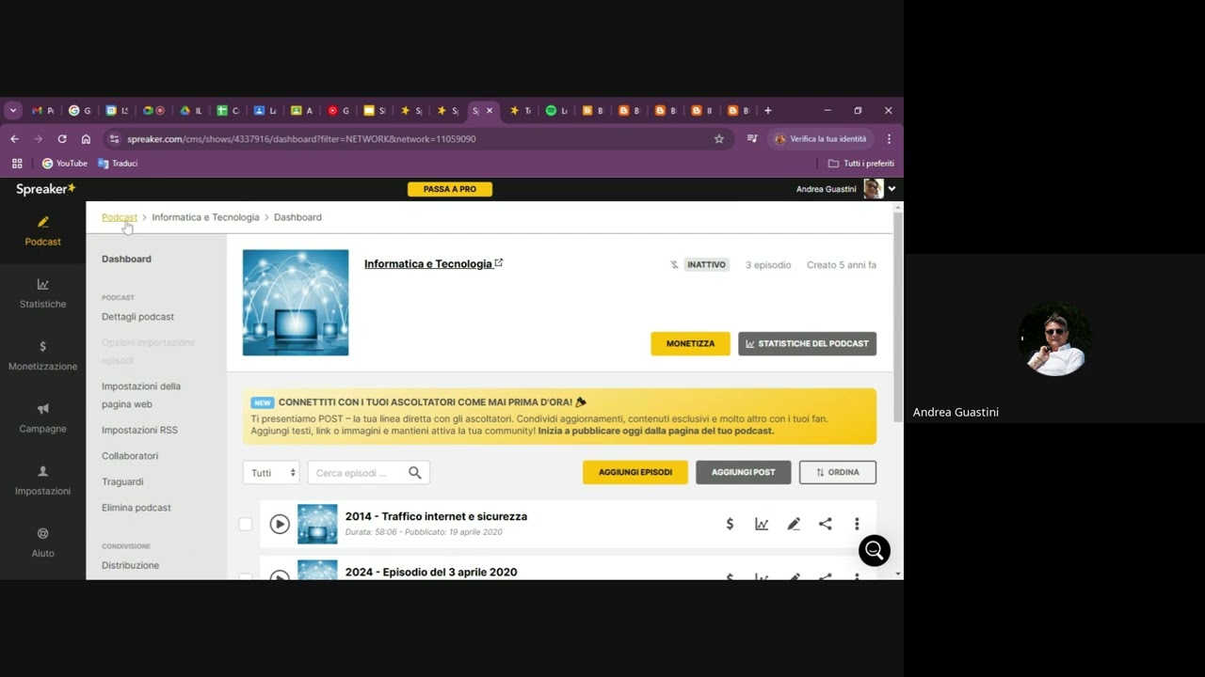Viewport: 1205px width, 677px height.
Task: Select Elimina podcast menu item
Action: (137, 508)
